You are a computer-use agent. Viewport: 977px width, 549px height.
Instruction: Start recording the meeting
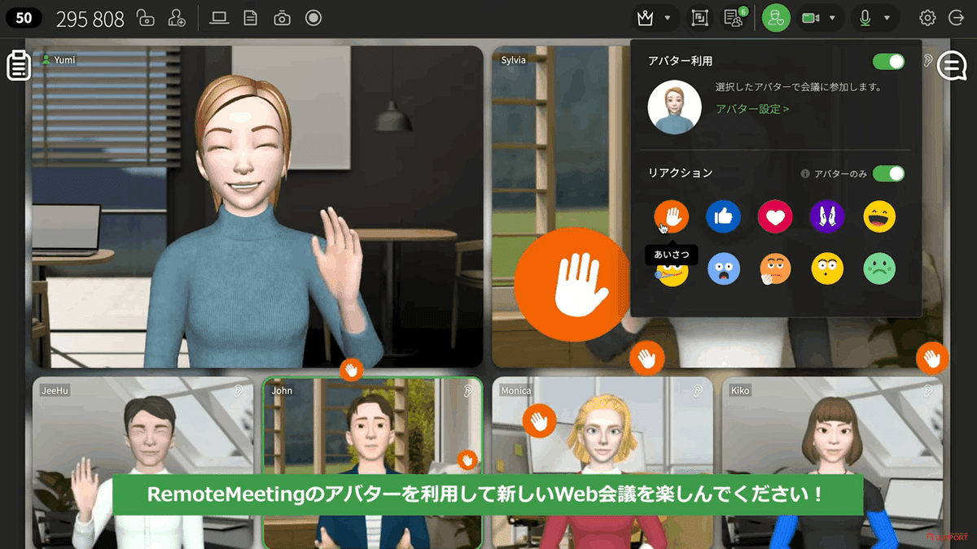tap(313, 18)
